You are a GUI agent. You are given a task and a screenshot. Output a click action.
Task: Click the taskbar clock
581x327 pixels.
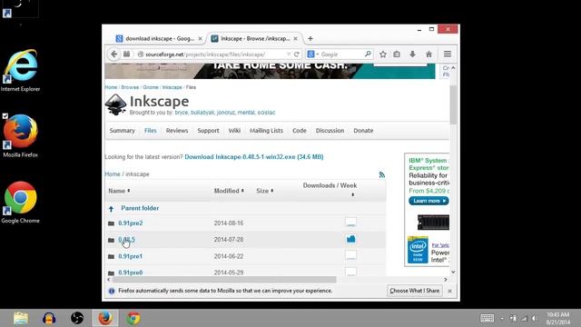(557, 318)
